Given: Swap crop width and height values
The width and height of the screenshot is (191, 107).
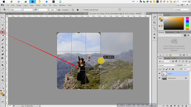Looking at the screenshot, I should 36,10.
